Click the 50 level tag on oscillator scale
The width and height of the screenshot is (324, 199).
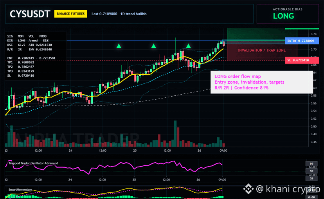[311, 171]
